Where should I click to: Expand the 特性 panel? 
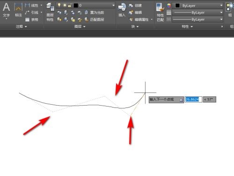(x=187, y=27)
